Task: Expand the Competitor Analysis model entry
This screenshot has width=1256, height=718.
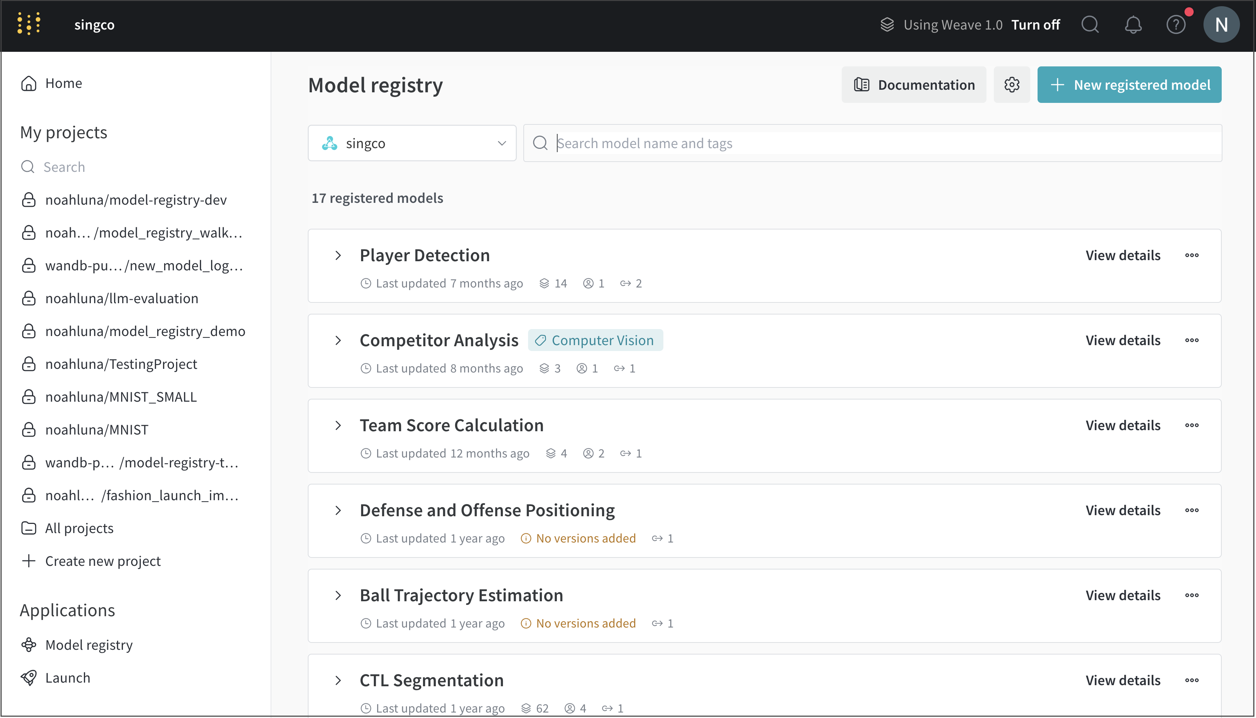Action: [340, 340]
